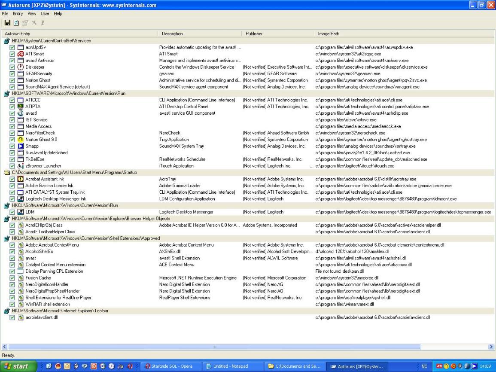496x372 pixels.
Task: Disable the SoundMAX Agent Service checkbox
Action: [12, 87]
